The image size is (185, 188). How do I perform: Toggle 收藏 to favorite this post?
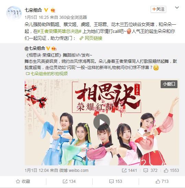[23, 181]
